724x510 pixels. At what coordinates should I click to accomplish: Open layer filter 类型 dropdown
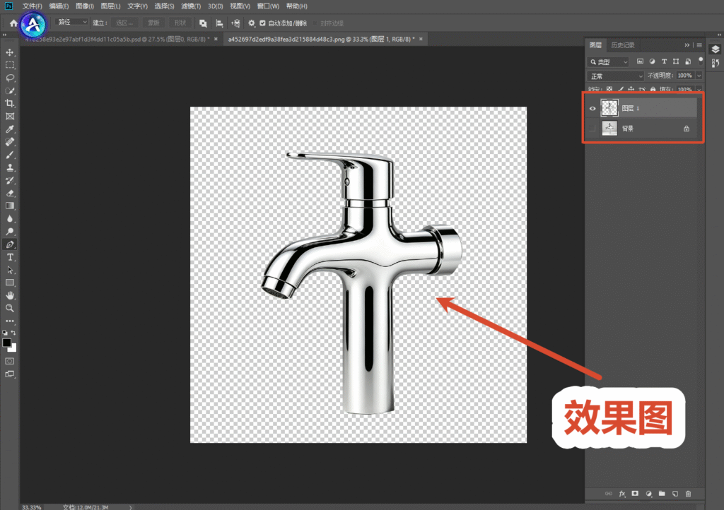click(x=609, y=61)
